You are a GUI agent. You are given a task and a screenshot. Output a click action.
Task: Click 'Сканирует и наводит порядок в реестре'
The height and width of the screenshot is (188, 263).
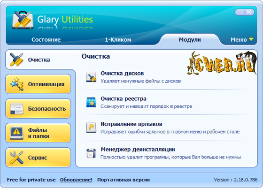pos(146,106)
